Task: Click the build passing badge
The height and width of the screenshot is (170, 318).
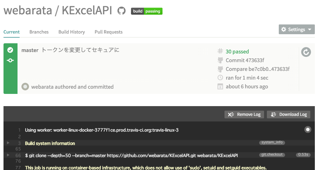Action: click(147, 11)
